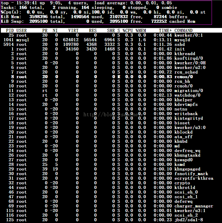Click the ata_sff command text

(x=183, y=137)
